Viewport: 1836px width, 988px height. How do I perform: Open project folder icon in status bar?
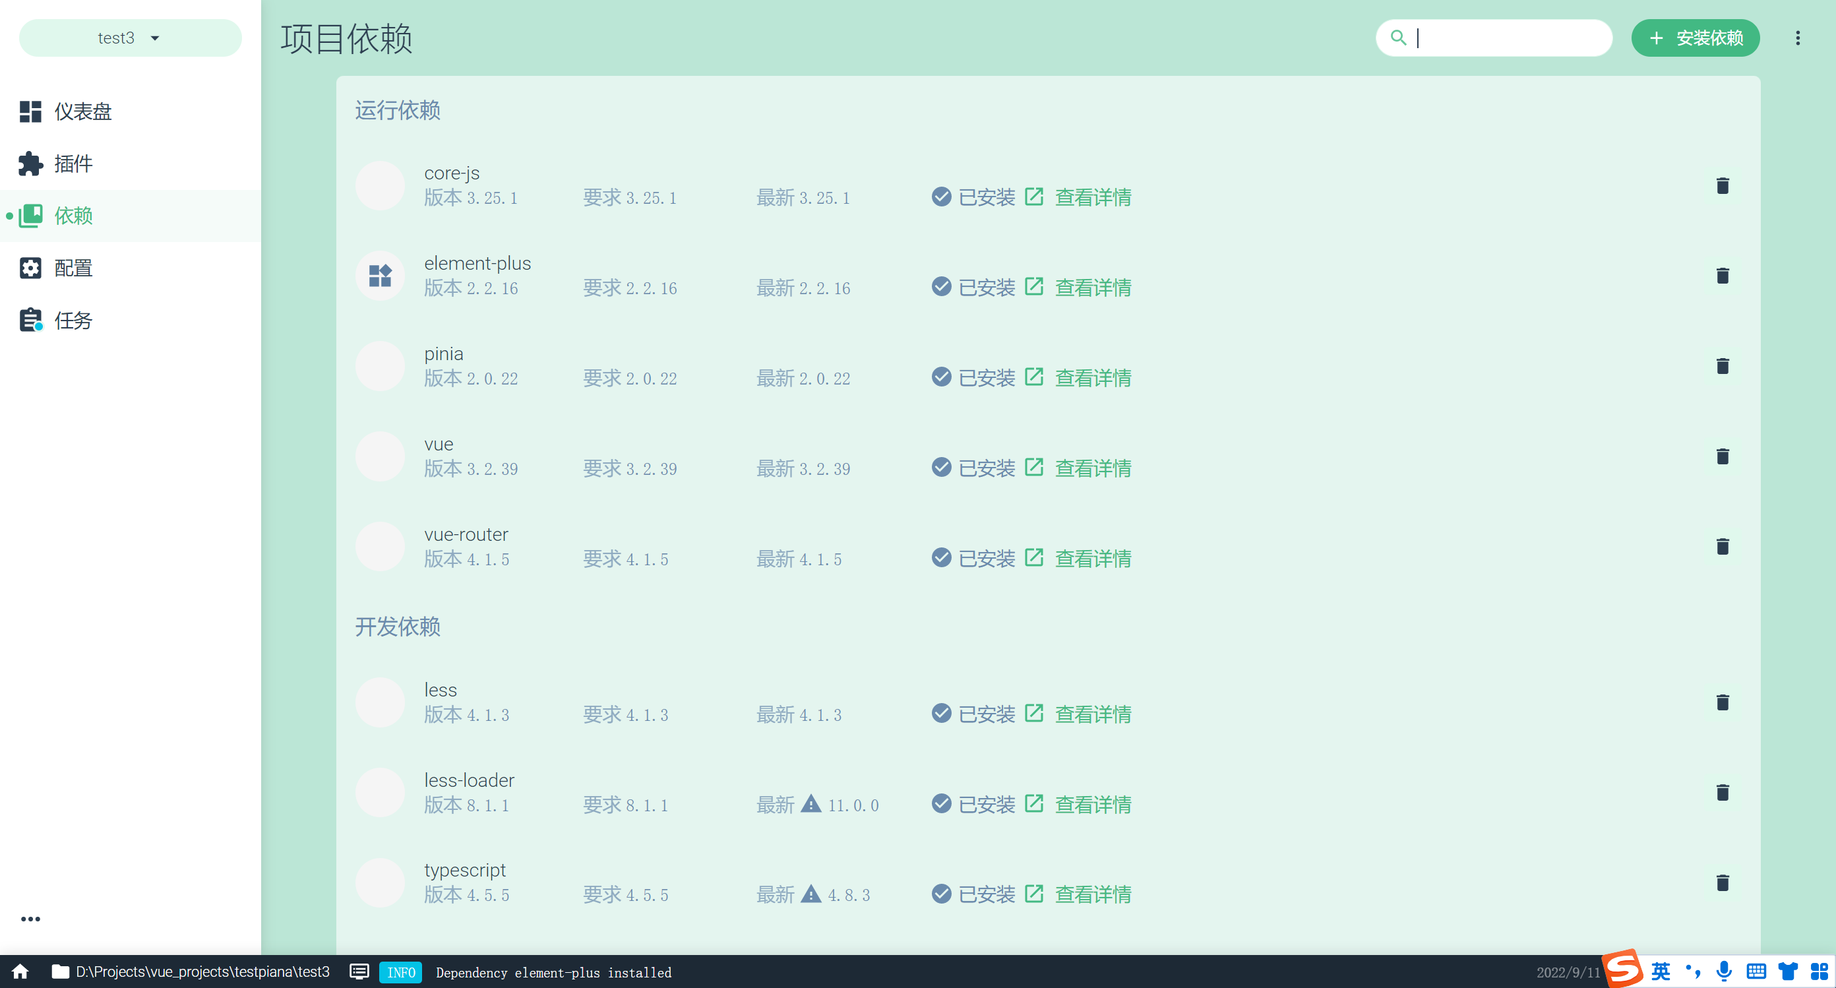(x=61, y=972)
